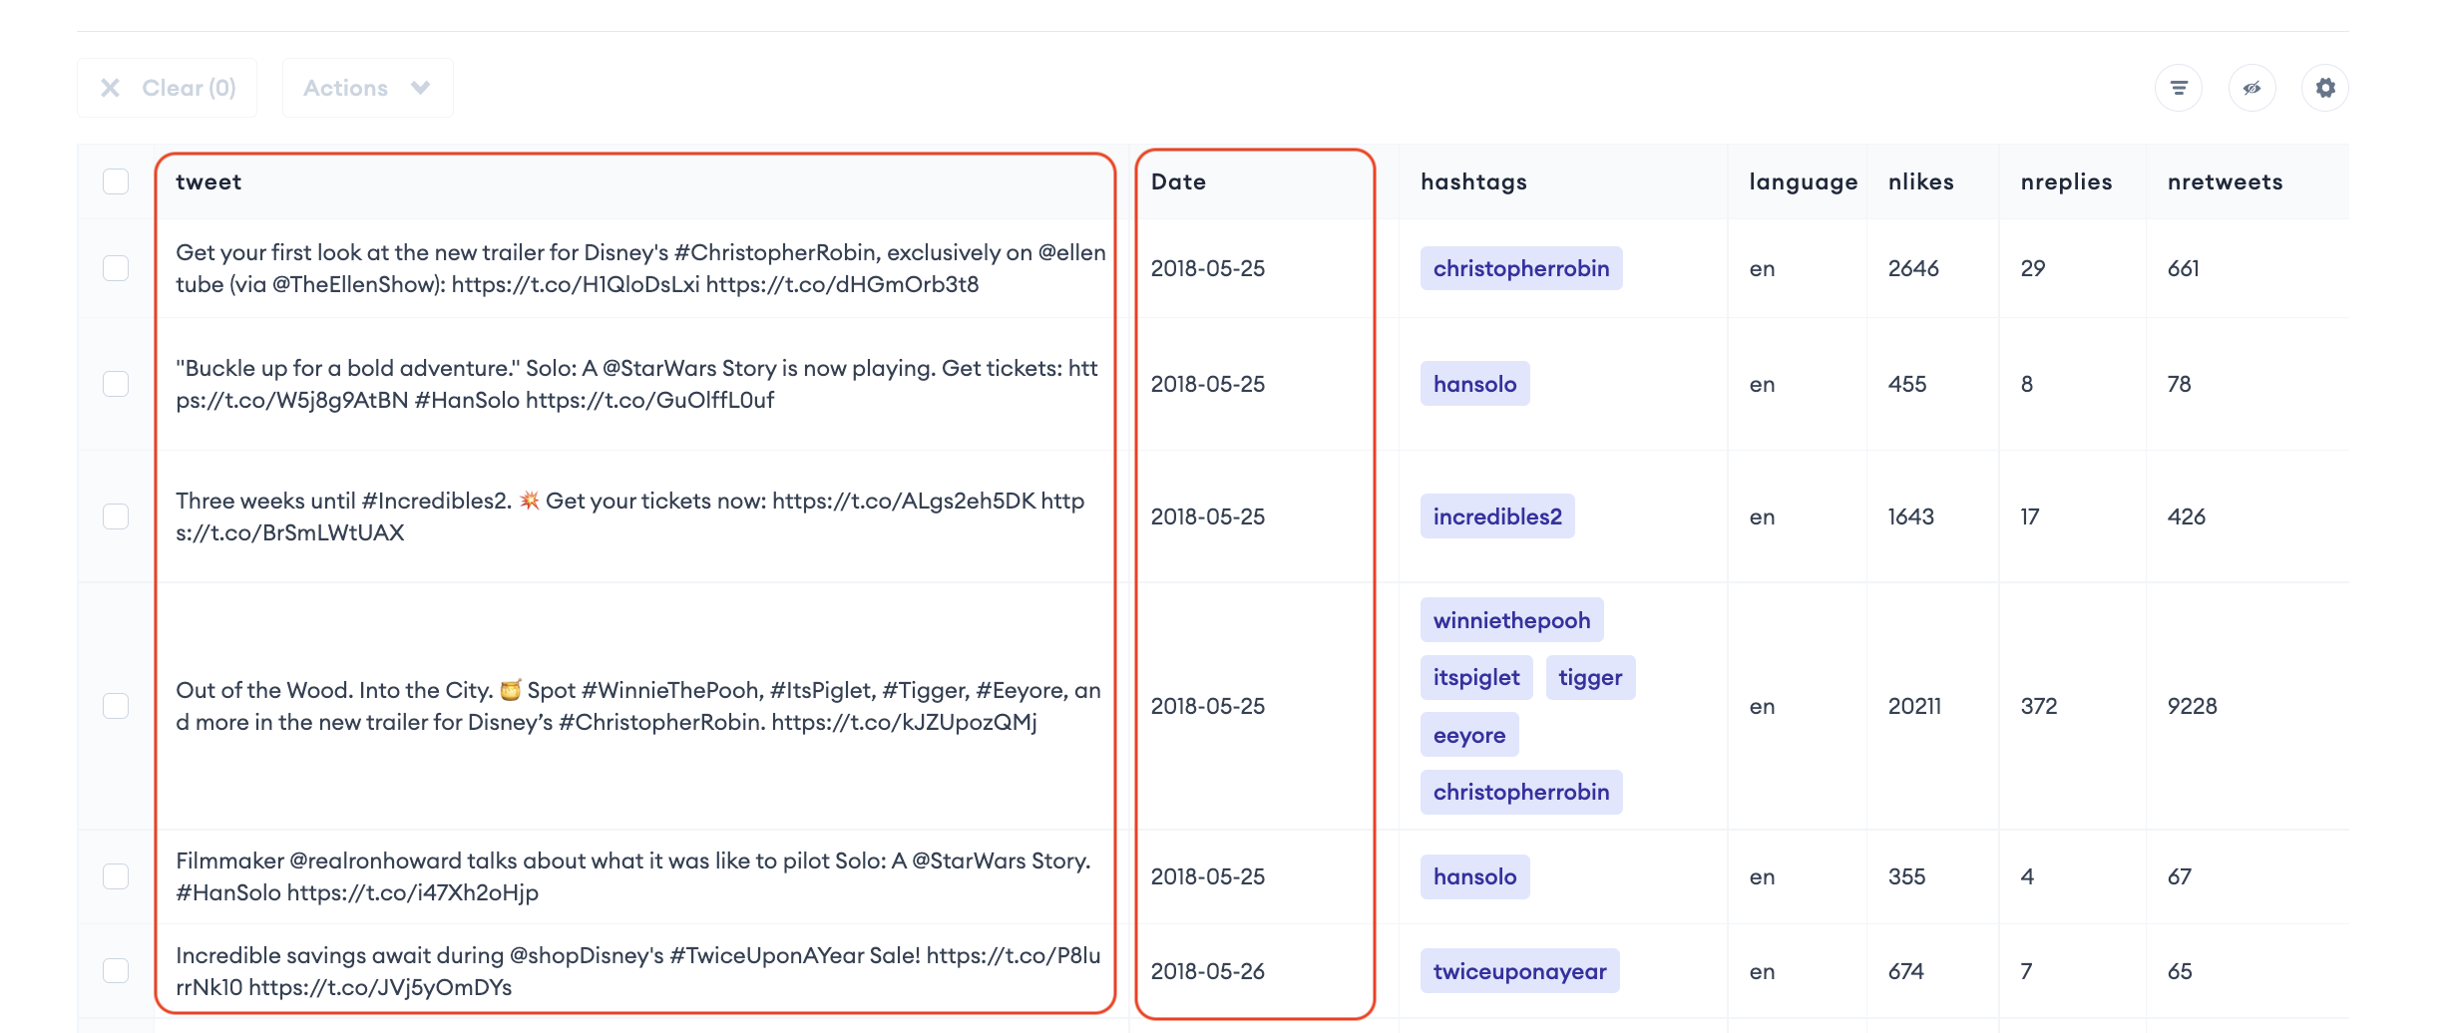Click the itspiglet hashtag tag
Viewport: 2456px width, 1033px height.
pyautogui.click(x=1476, y=677)
